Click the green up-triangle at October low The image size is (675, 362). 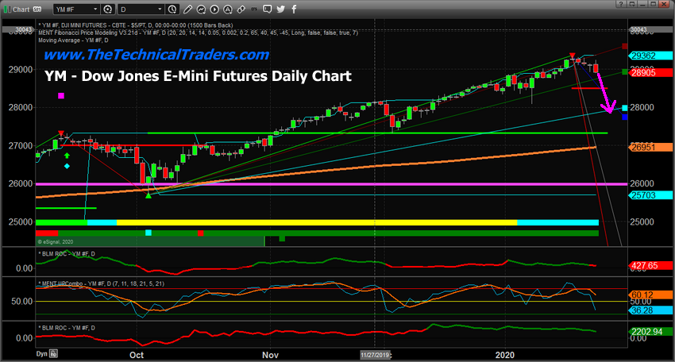[x=148, y=195]
